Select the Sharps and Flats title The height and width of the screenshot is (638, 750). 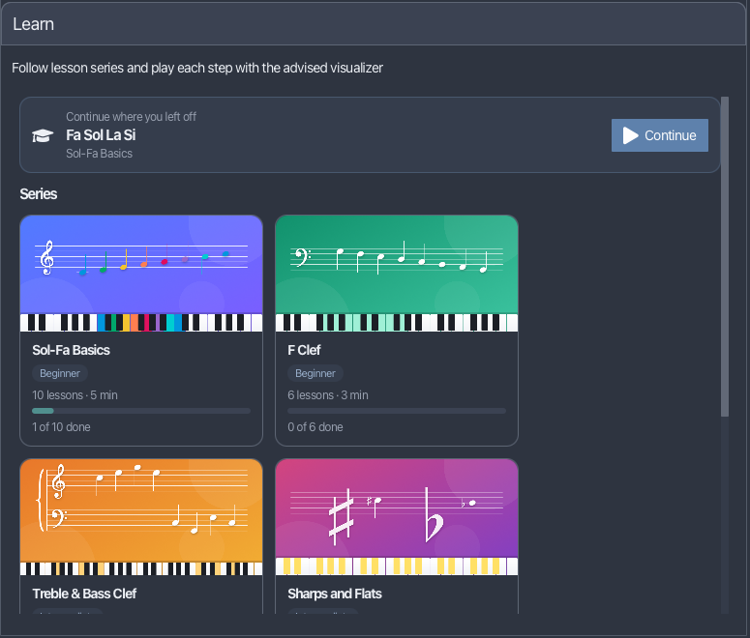(334, 594)
